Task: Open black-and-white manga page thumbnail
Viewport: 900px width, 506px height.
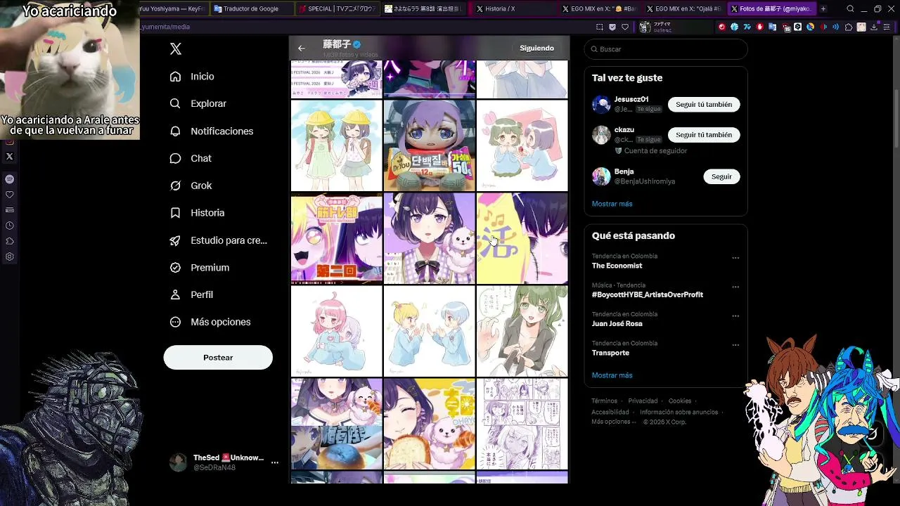Action: point(522,424)
